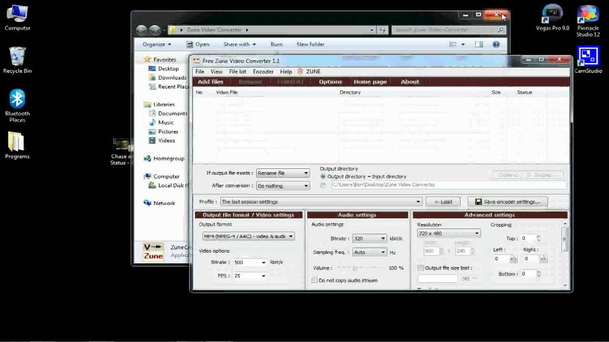Select the Vegas Pro 9.0 shortcut
Viewport: 609px width, 342px height.
552,18
